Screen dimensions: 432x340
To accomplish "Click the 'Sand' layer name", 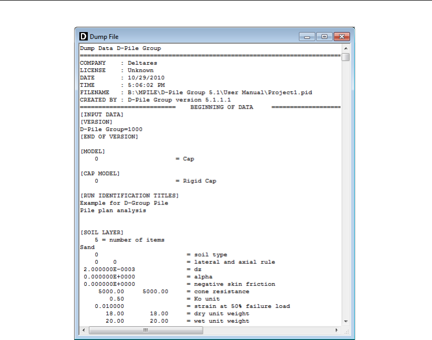I will 87,248.
